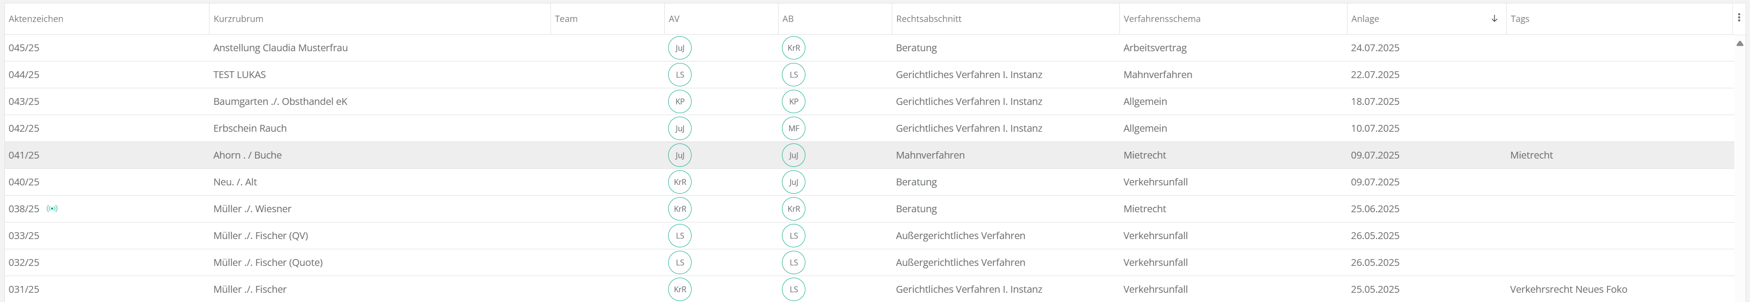Toggle sort arrow on the Anlage column
Viewport: 1750px width, 302px height.
(x=1494, y=19)
